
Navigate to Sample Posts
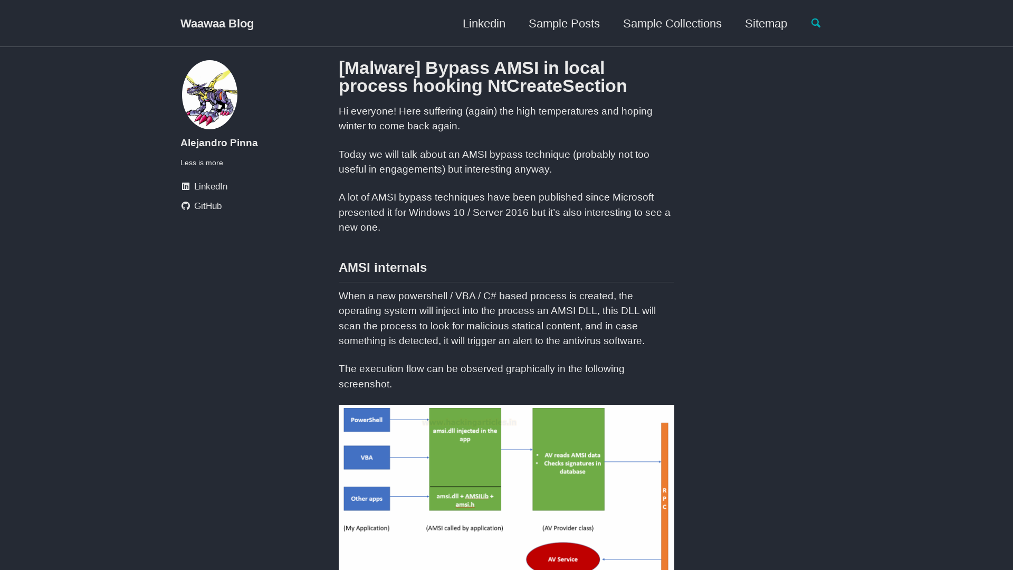[x=563, y=23]
